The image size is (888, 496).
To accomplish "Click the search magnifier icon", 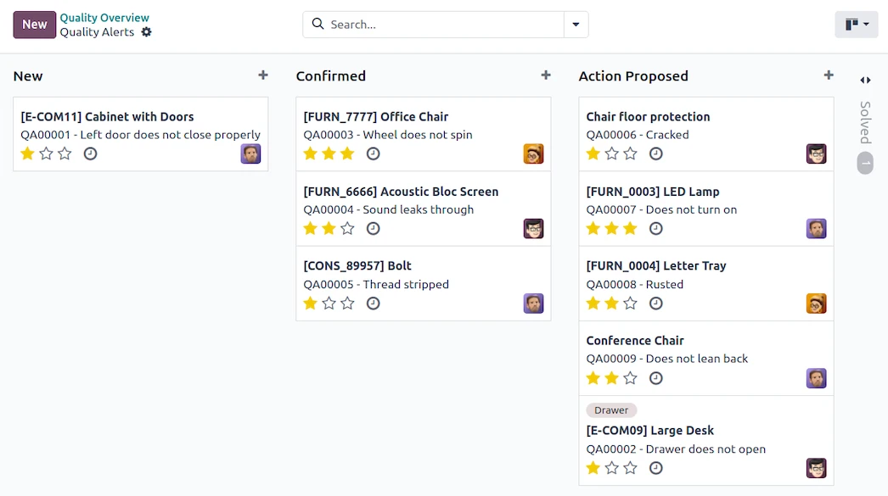I will [318, 25].
